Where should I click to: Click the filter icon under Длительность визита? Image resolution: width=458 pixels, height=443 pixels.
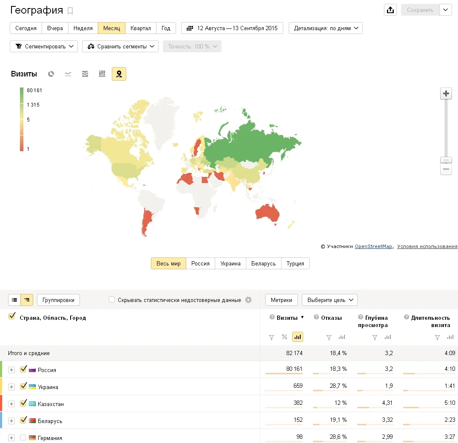(437, 337)
